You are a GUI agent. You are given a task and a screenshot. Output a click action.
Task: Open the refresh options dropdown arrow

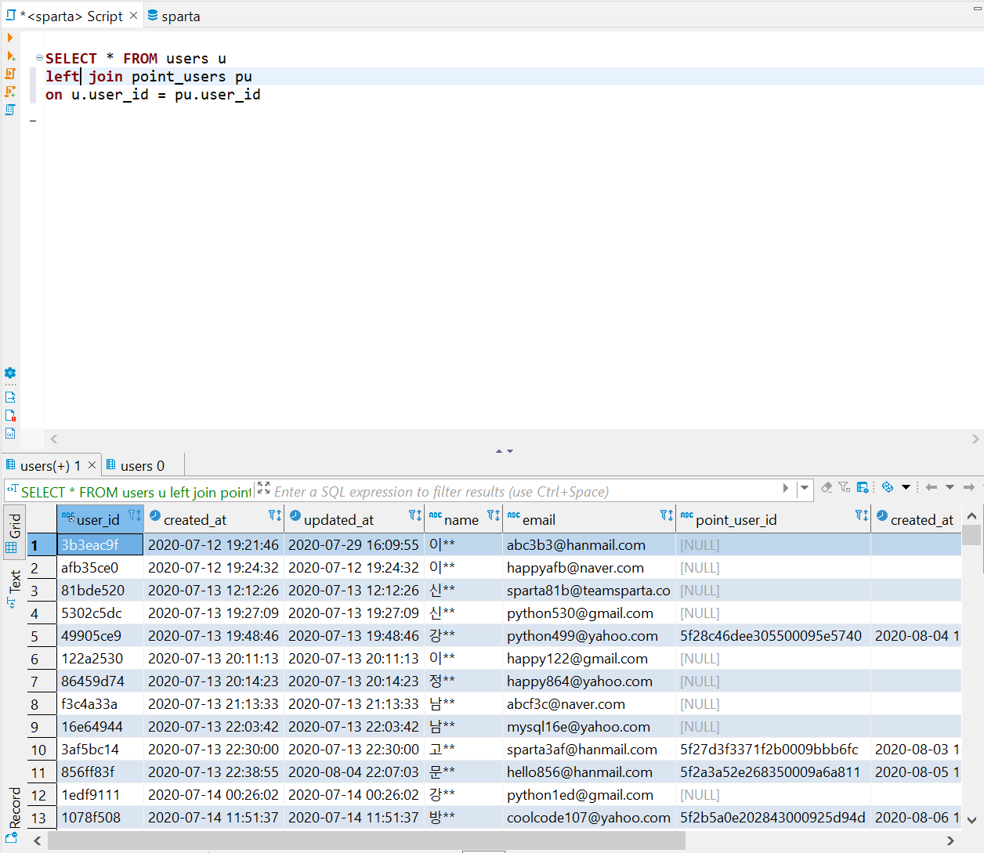click(x=905, y=487)
